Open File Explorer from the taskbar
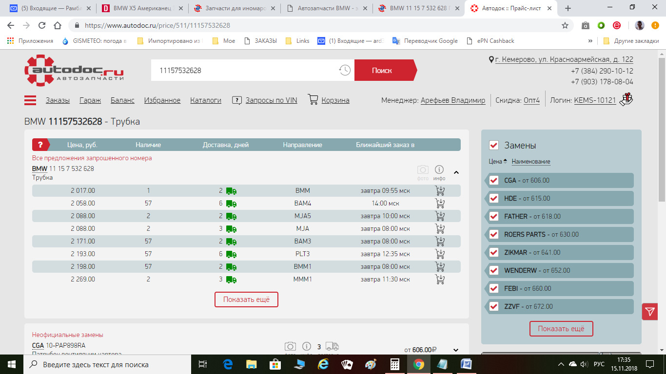The width and height of the screenshot is (666, 374). click(x=251, y=364)
